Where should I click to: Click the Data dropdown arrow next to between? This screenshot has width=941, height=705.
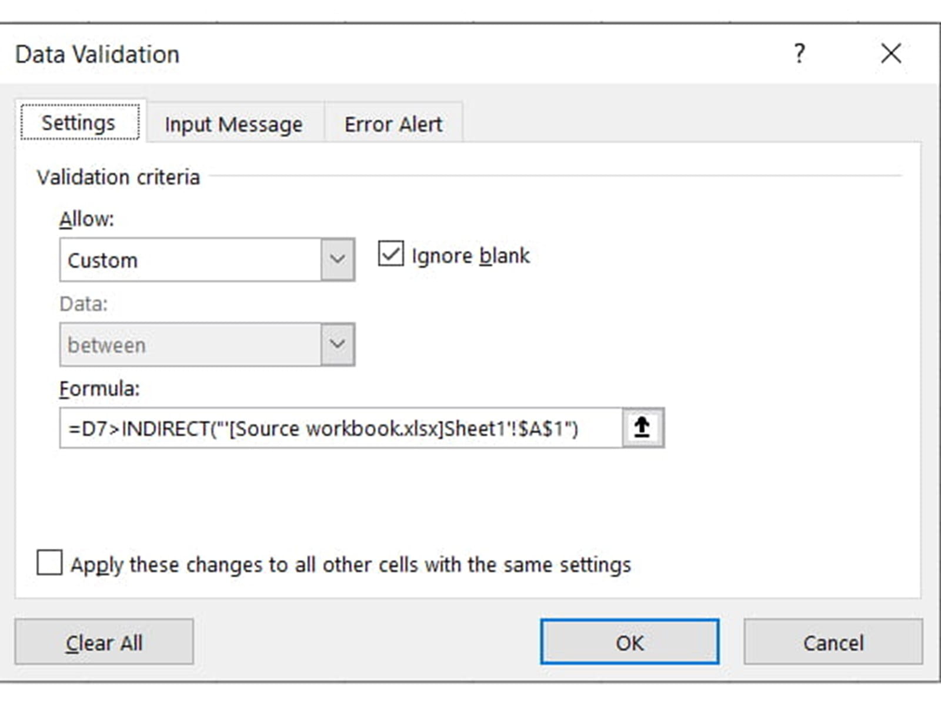tap(338, 344)
